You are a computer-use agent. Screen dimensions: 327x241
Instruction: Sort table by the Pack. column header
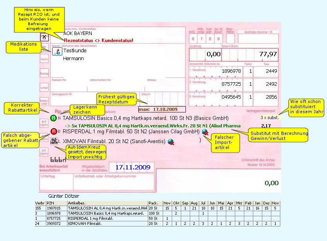pyautogui.click(x=155, y=203)
